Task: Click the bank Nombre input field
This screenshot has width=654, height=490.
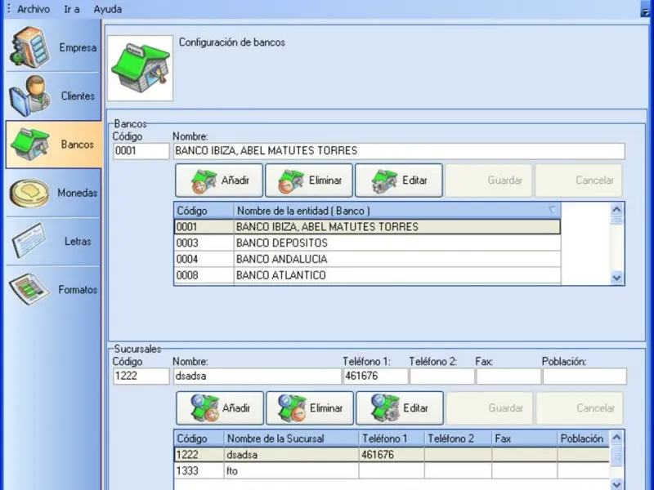Action: [399, 151]
